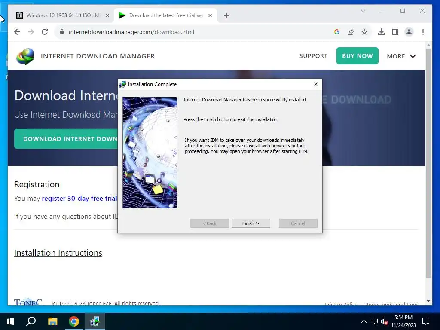Reload the current page
The height and width of the screenshot is (330, 440).
45,32
